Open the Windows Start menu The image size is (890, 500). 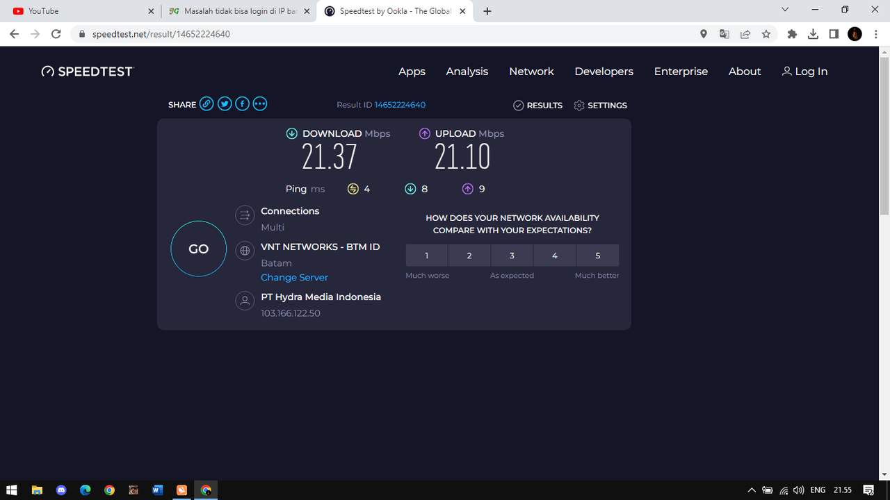[12, 490]
